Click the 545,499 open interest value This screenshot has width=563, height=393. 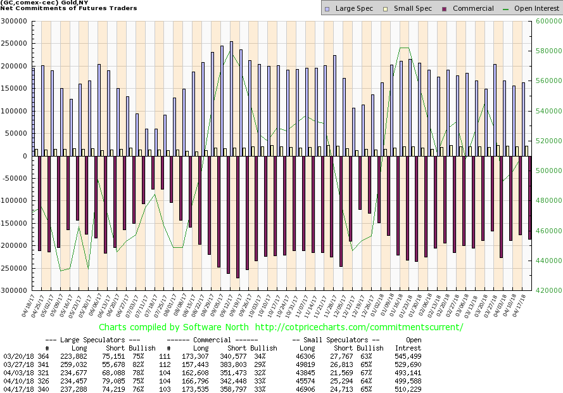408,358
